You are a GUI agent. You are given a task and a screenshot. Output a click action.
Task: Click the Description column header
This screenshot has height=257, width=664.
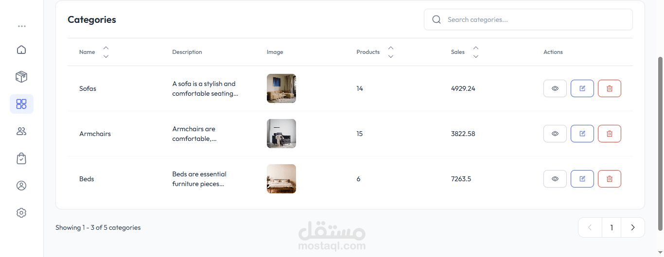point(187,52)
